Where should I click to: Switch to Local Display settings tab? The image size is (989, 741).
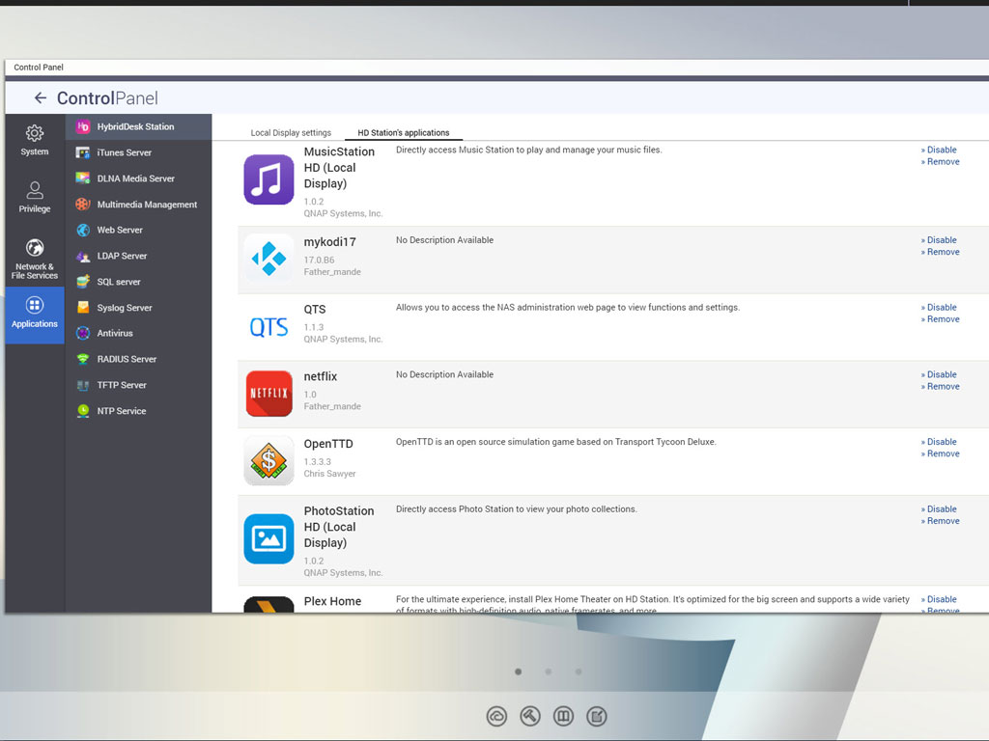click(291, 132)
